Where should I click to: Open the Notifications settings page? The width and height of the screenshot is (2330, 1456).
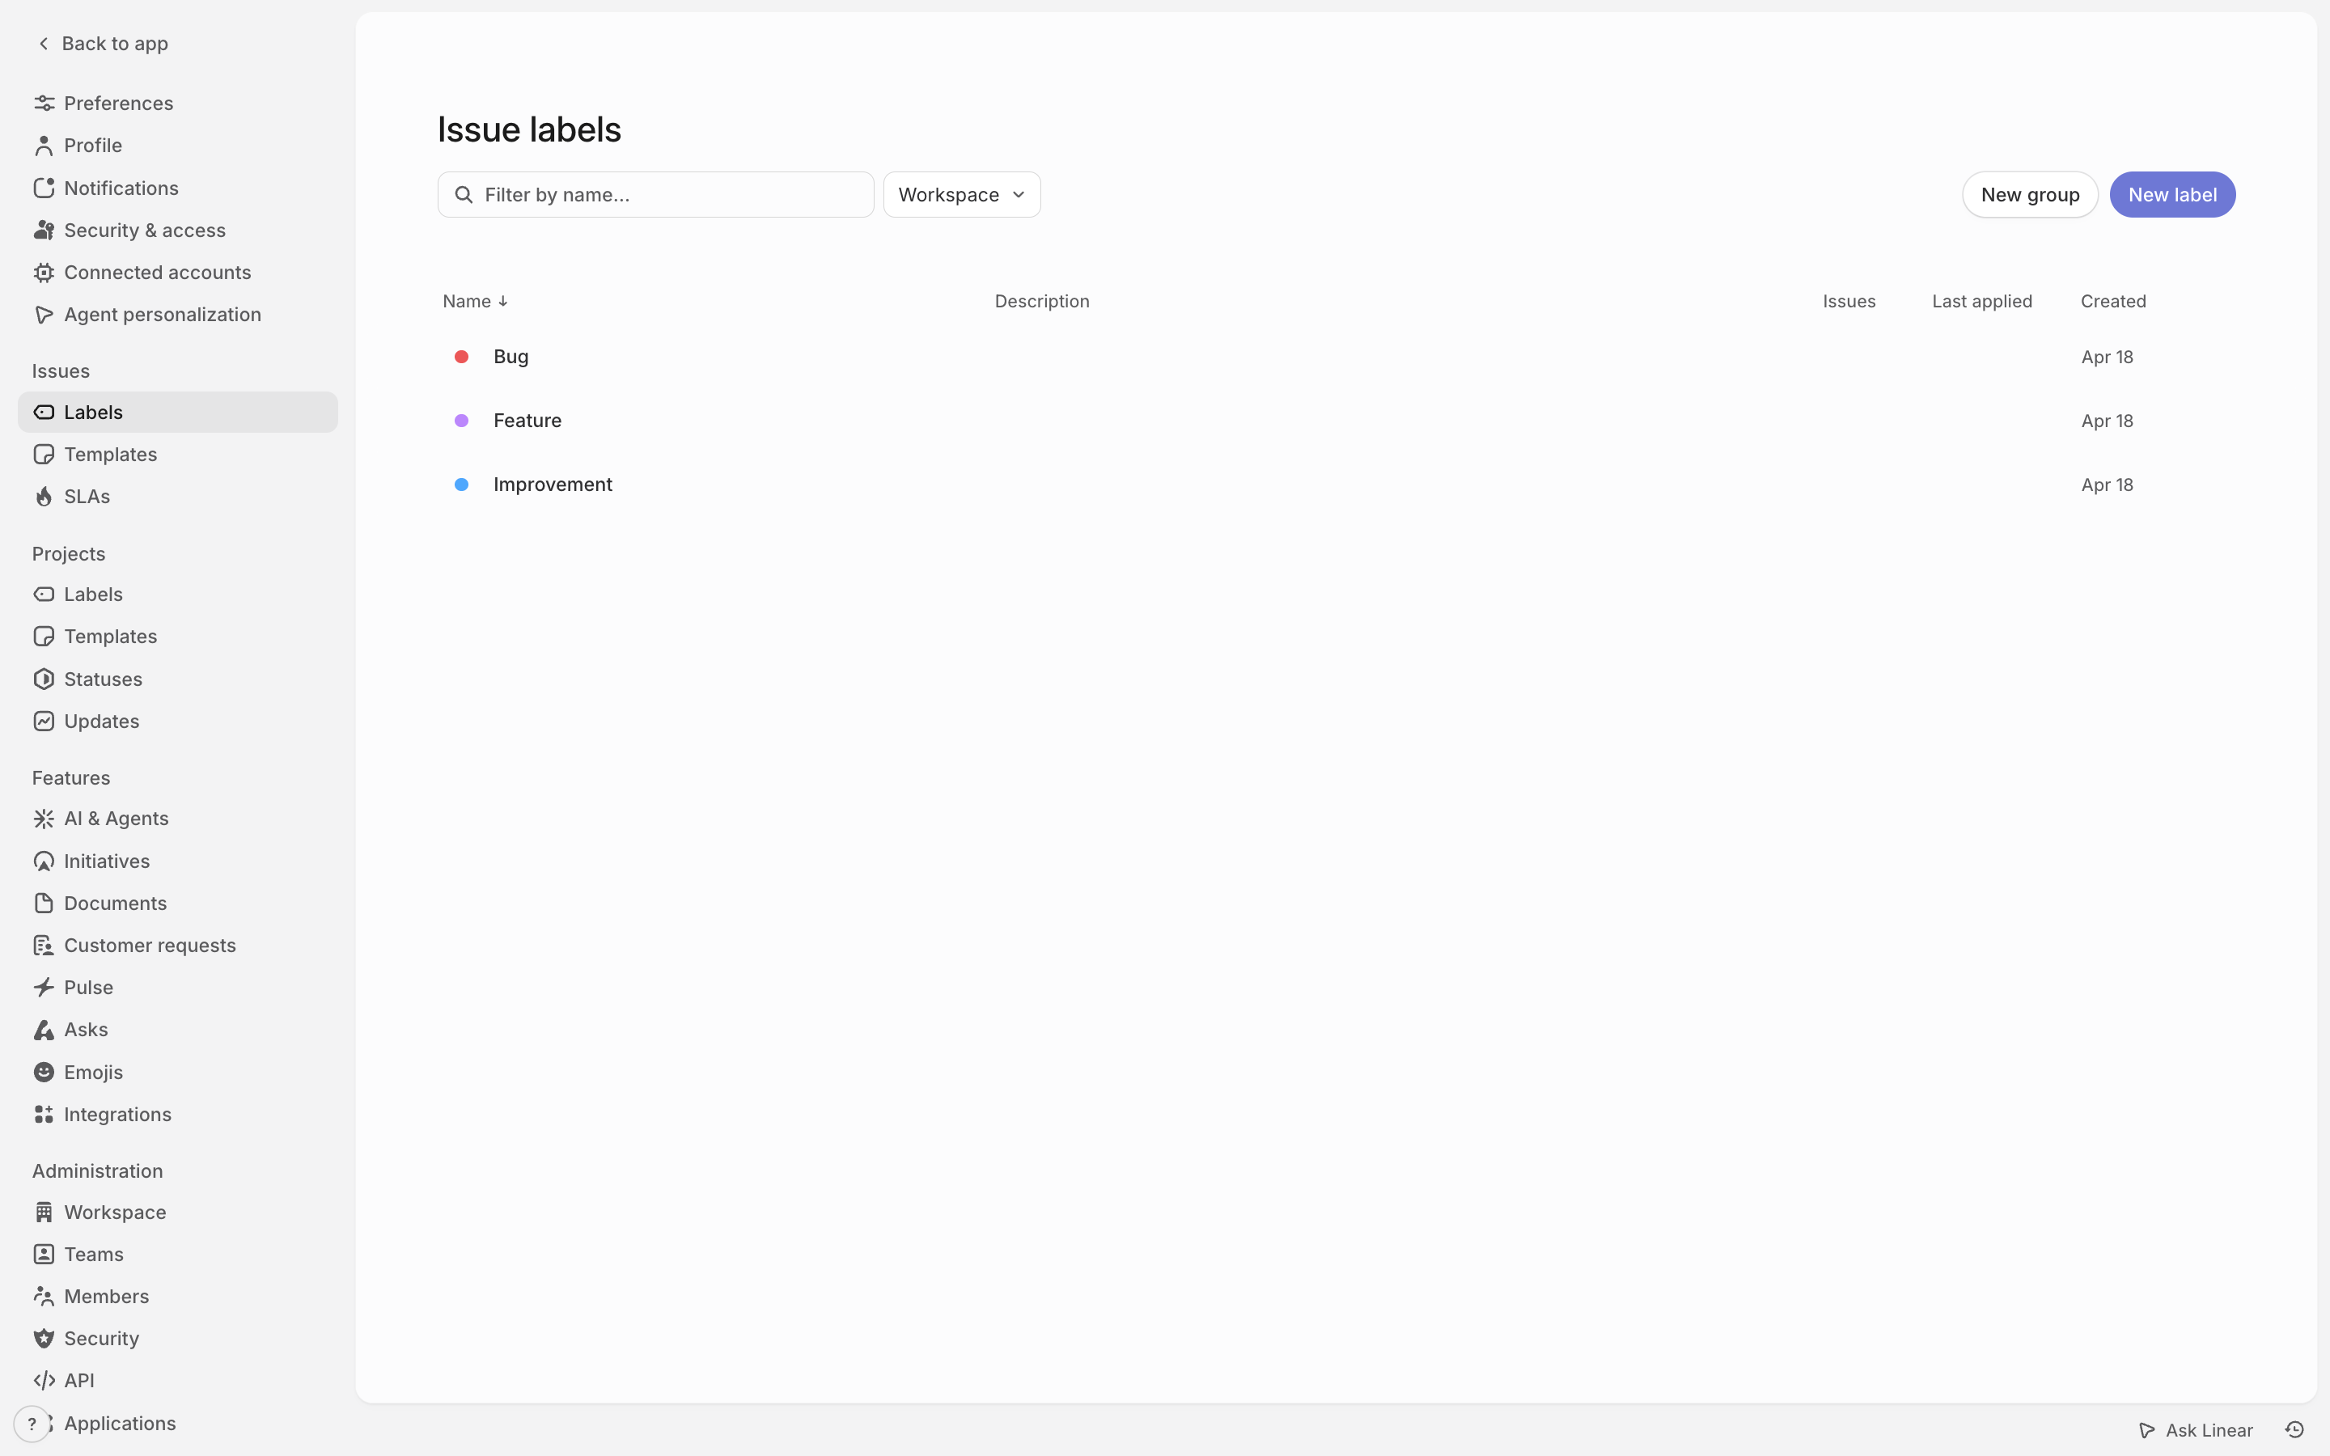tap(178, 188)
